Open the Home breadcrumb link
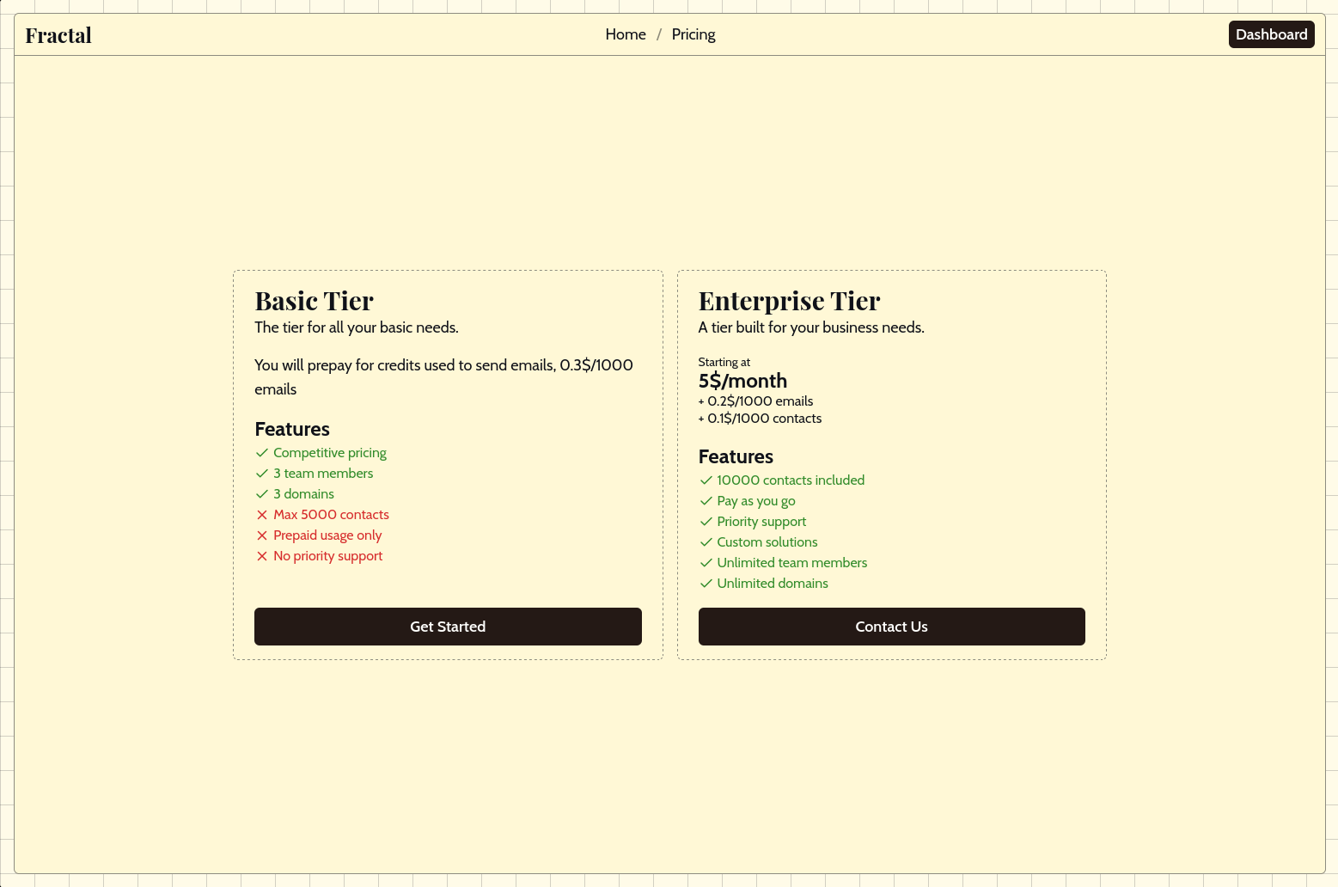This screenshot has height=887, width=1338. point(626,34)
